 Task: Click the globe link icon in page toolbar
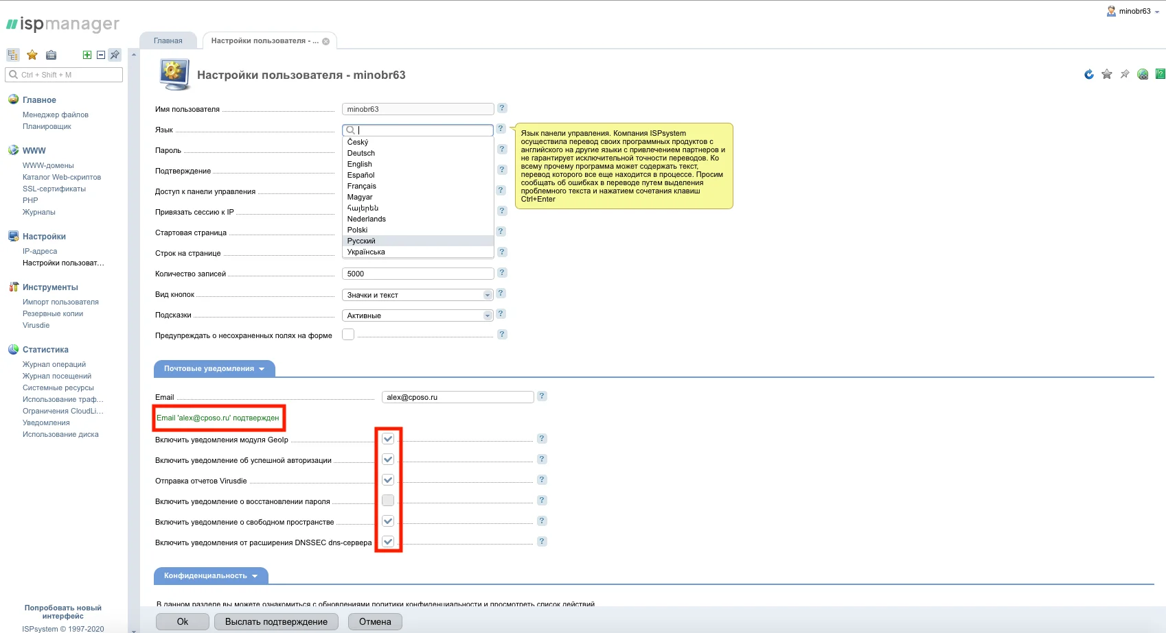(x=1143, y=75)
